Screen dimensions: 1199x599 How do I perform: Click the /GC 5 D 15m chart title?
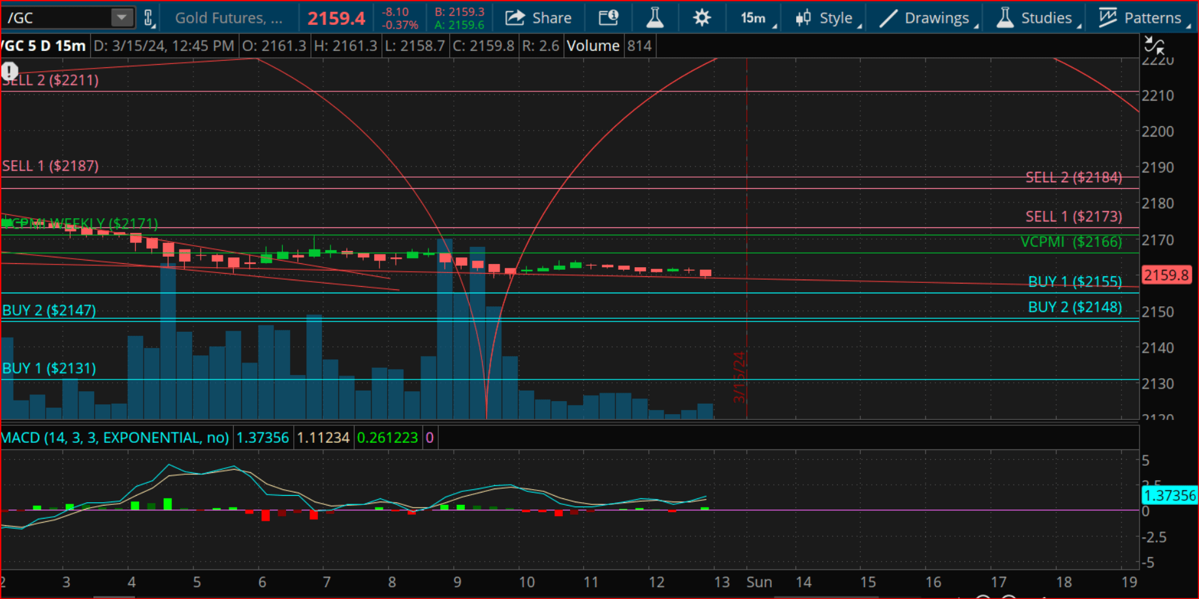[x=43, y=46]
